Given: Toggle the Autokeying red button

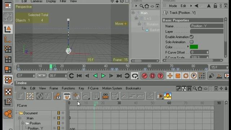Looking at the screenshot, I should coord(152,76).
